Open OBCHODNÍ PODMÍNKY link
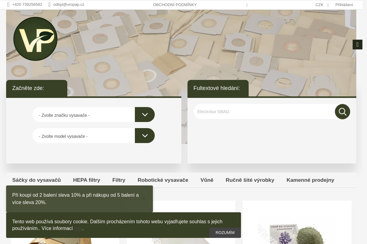Viewport: 367px width, 244px height. [175, 5]
